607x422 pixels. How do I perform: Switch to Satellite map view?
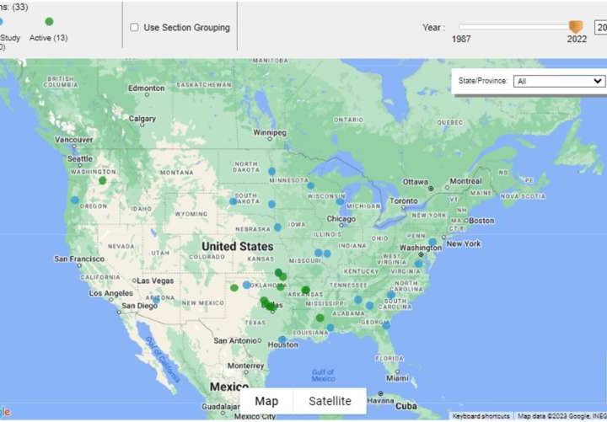330,401
